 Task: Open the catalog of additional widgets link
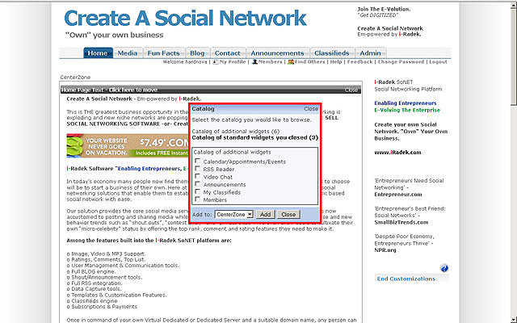tap(235, 131)
